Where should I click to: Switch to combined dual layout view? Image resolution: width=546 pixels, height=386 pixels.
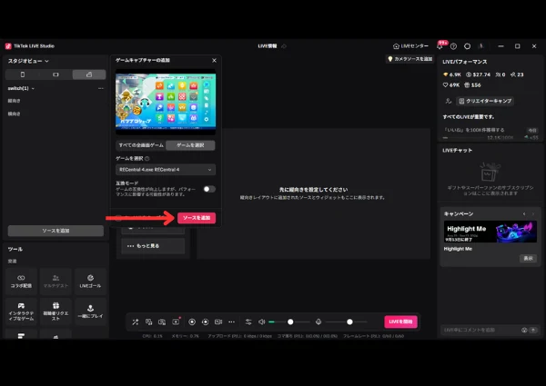click(89, 74)
